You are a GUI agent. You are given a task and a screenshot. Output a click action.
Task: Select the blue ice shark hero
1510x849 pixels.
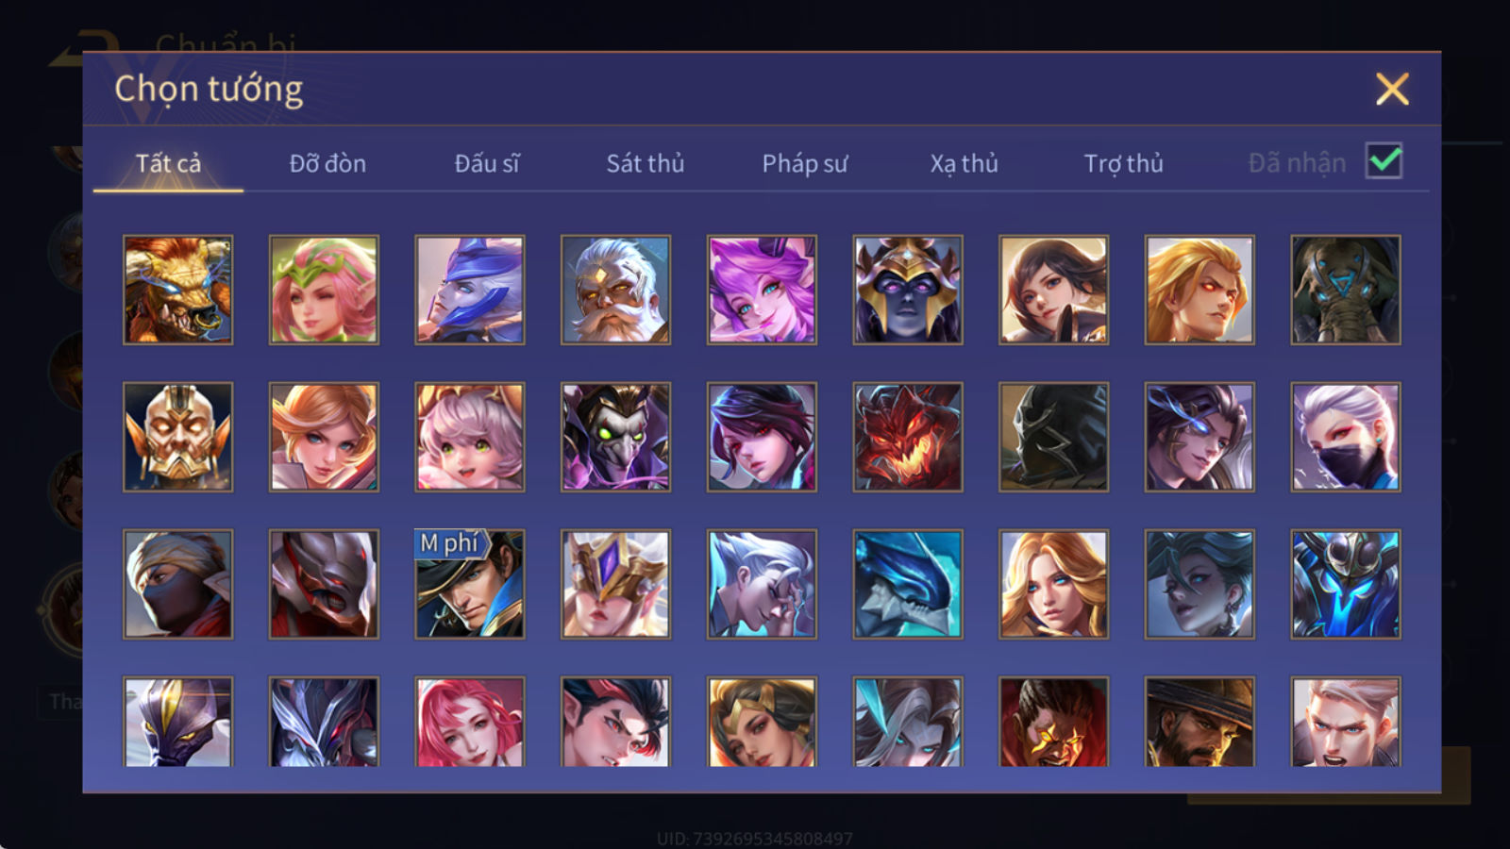(908, 584)
